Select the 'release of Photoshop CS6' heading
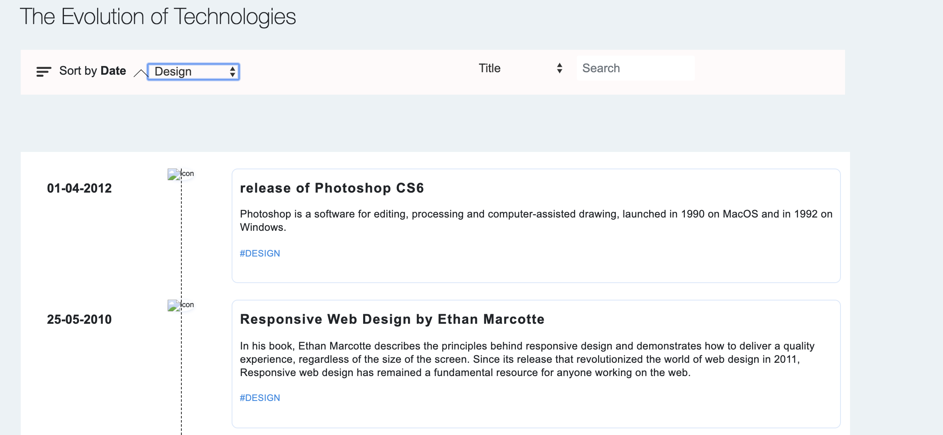Image resolution: width=943 pixels, height=435 pixels. coord(332,188)
